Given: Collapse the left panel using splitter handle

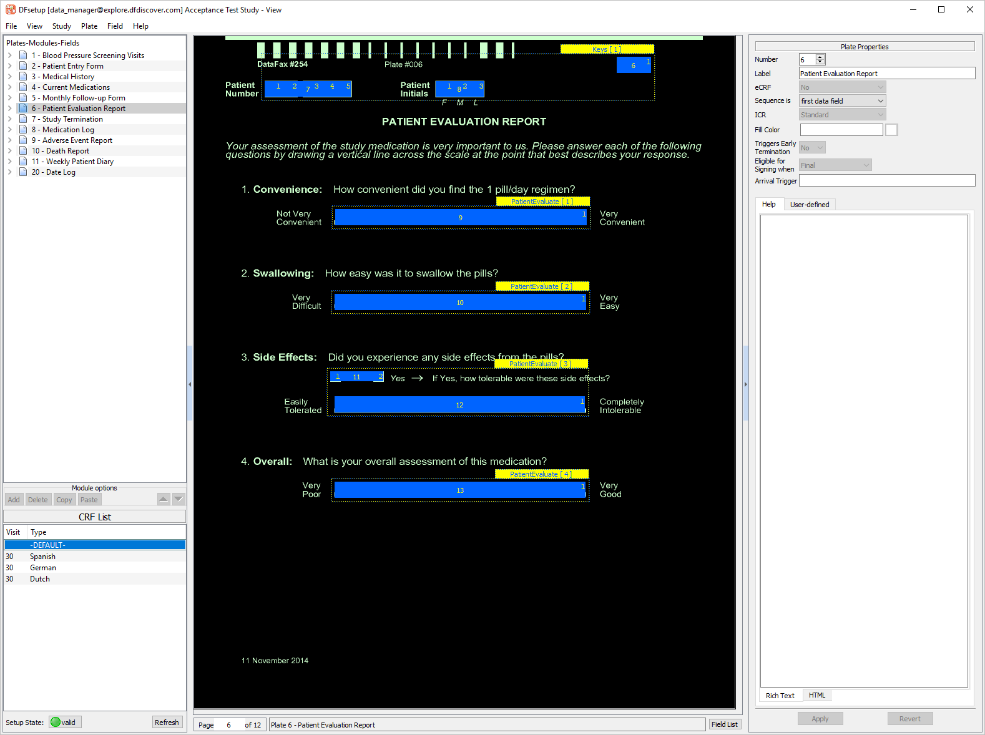Looking at the screenshot, I should (x=190, y=384).
